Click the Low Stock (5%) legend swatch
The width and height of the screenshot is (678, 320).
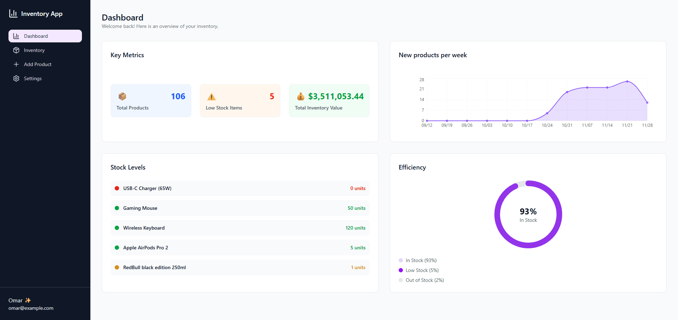click(x=401, y=270)
